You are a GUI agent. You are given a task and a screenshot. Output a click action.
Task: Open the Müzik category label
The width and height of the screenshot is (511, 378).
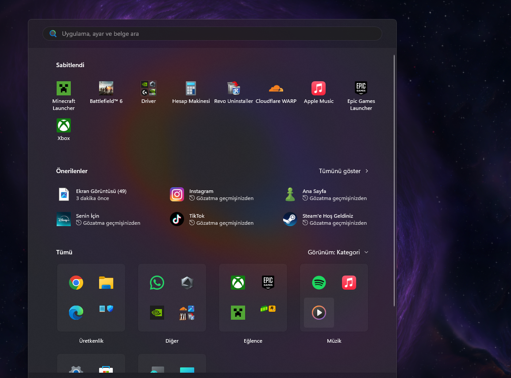[334, 341]
